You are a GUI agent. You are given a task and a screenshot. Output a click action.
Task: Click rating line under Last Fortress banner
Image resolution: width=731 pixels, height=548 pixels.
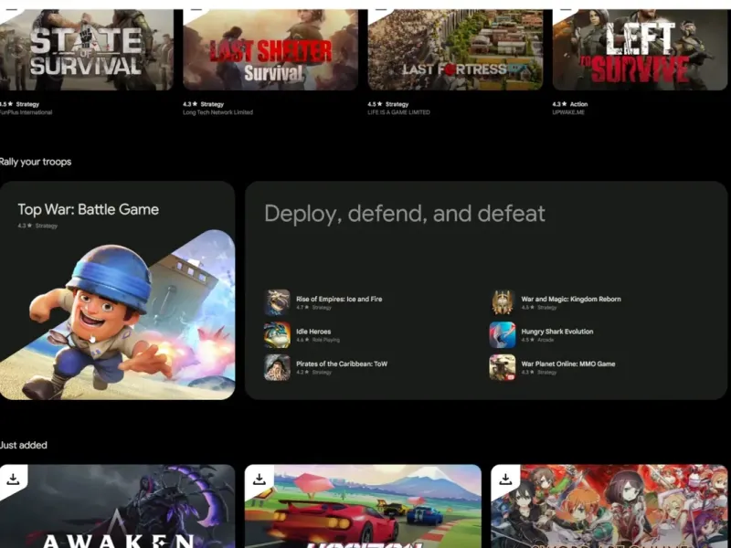tap(387, 104)
